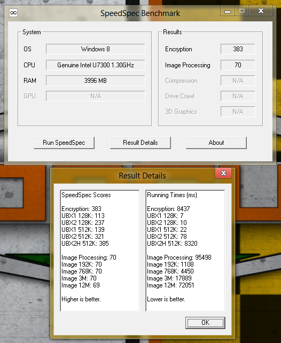The image size is (281, 343).
Task: Select the time line Encryption: 8437
Action: (x=168, y=209)
